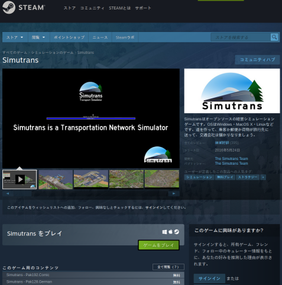Screen dimensions: 282x285
Task: Open ニュース tab
Action: [100, 37]
